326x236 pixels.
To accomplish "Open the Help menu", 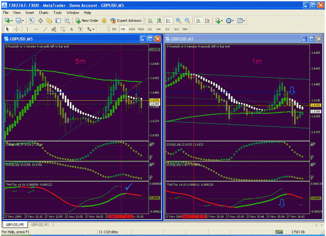I will [x=88, y=13].
